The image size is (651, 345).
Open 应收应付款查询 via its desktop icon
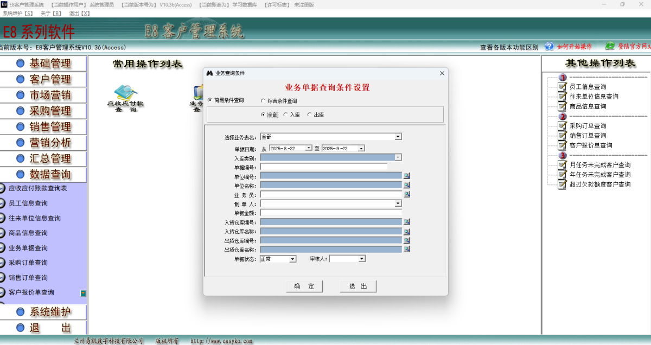tap(126, 92)
